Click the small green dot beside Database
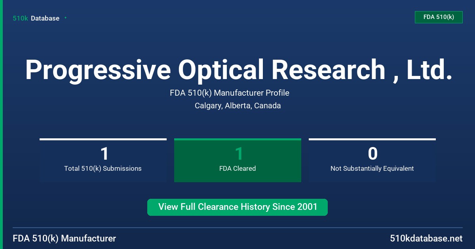The height and width of the screenshot is (249, 475). pos(65,18)
